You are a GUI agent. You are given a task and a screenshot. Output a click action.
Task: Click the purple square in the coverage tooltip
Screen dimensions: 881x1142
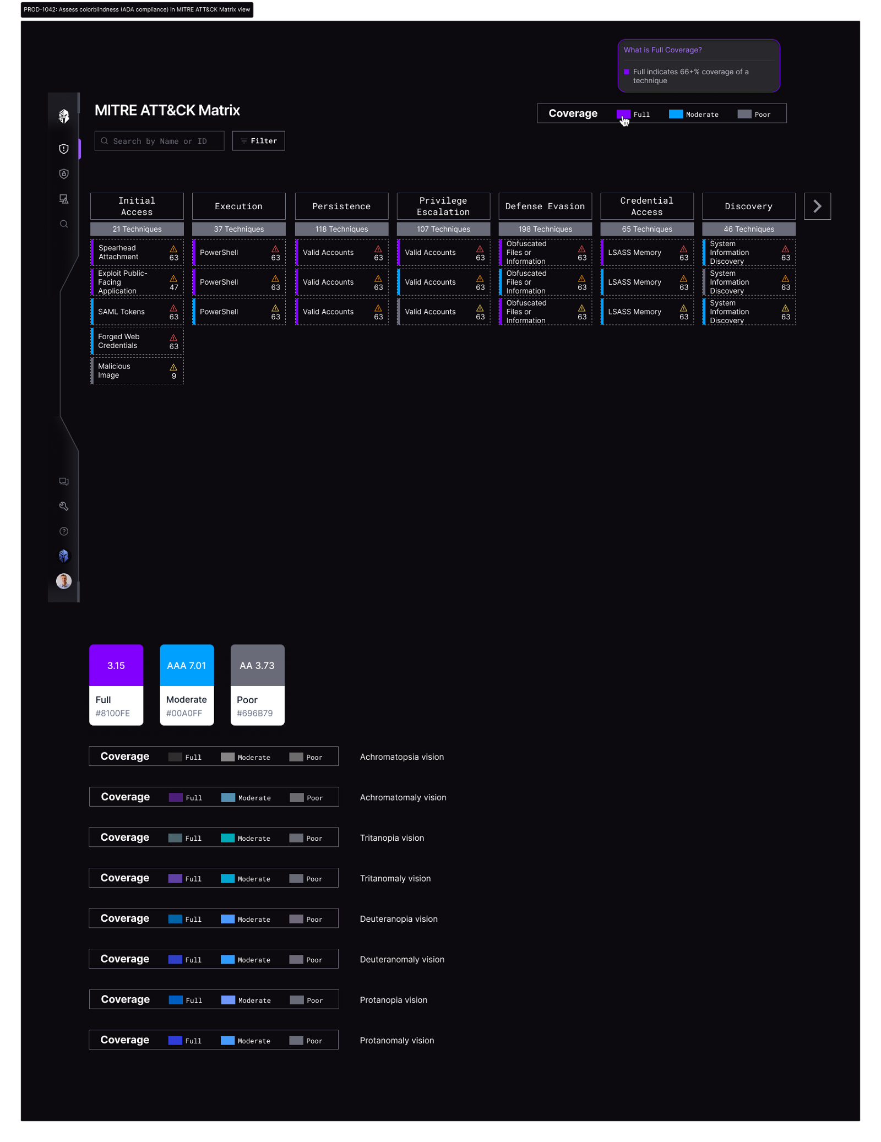pos(627,72)
